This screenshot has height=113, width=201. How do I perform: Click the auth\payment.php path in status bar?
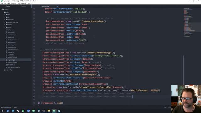coord(6,107)
